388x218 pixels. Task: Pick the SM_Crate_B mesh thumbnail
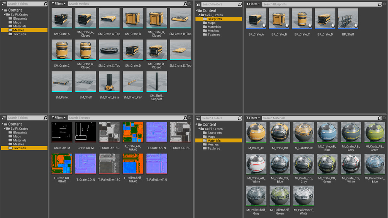tap(133, 18)
